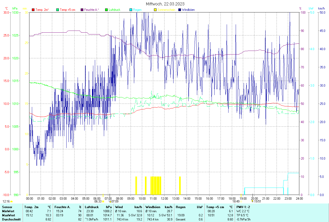The width and height of the screenshot is (329, 222).
Task: Click the max wind value 'S-SW 32.8'
Action: [135, 215]
